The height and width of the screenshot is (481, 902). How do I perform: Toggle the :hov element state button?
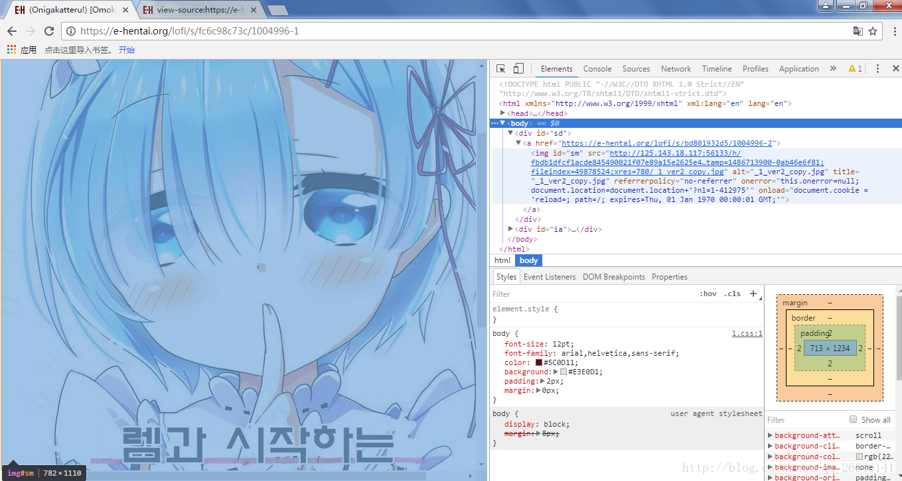click(708, 294)
